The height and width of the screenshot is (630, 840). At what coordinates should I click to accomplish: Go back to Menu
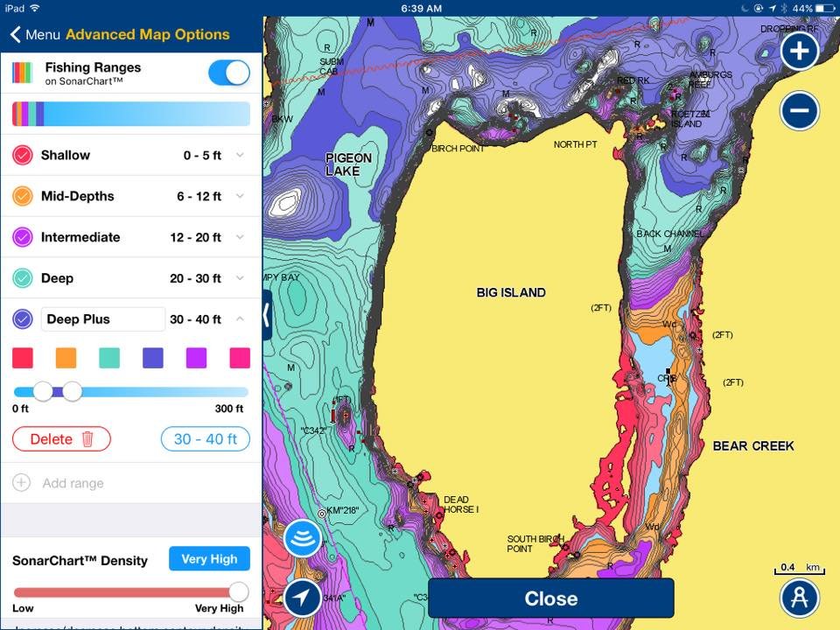tap(35, 35)
